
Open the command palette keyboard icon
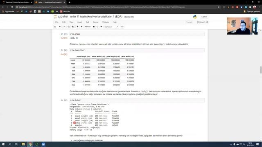coord(122,27)
